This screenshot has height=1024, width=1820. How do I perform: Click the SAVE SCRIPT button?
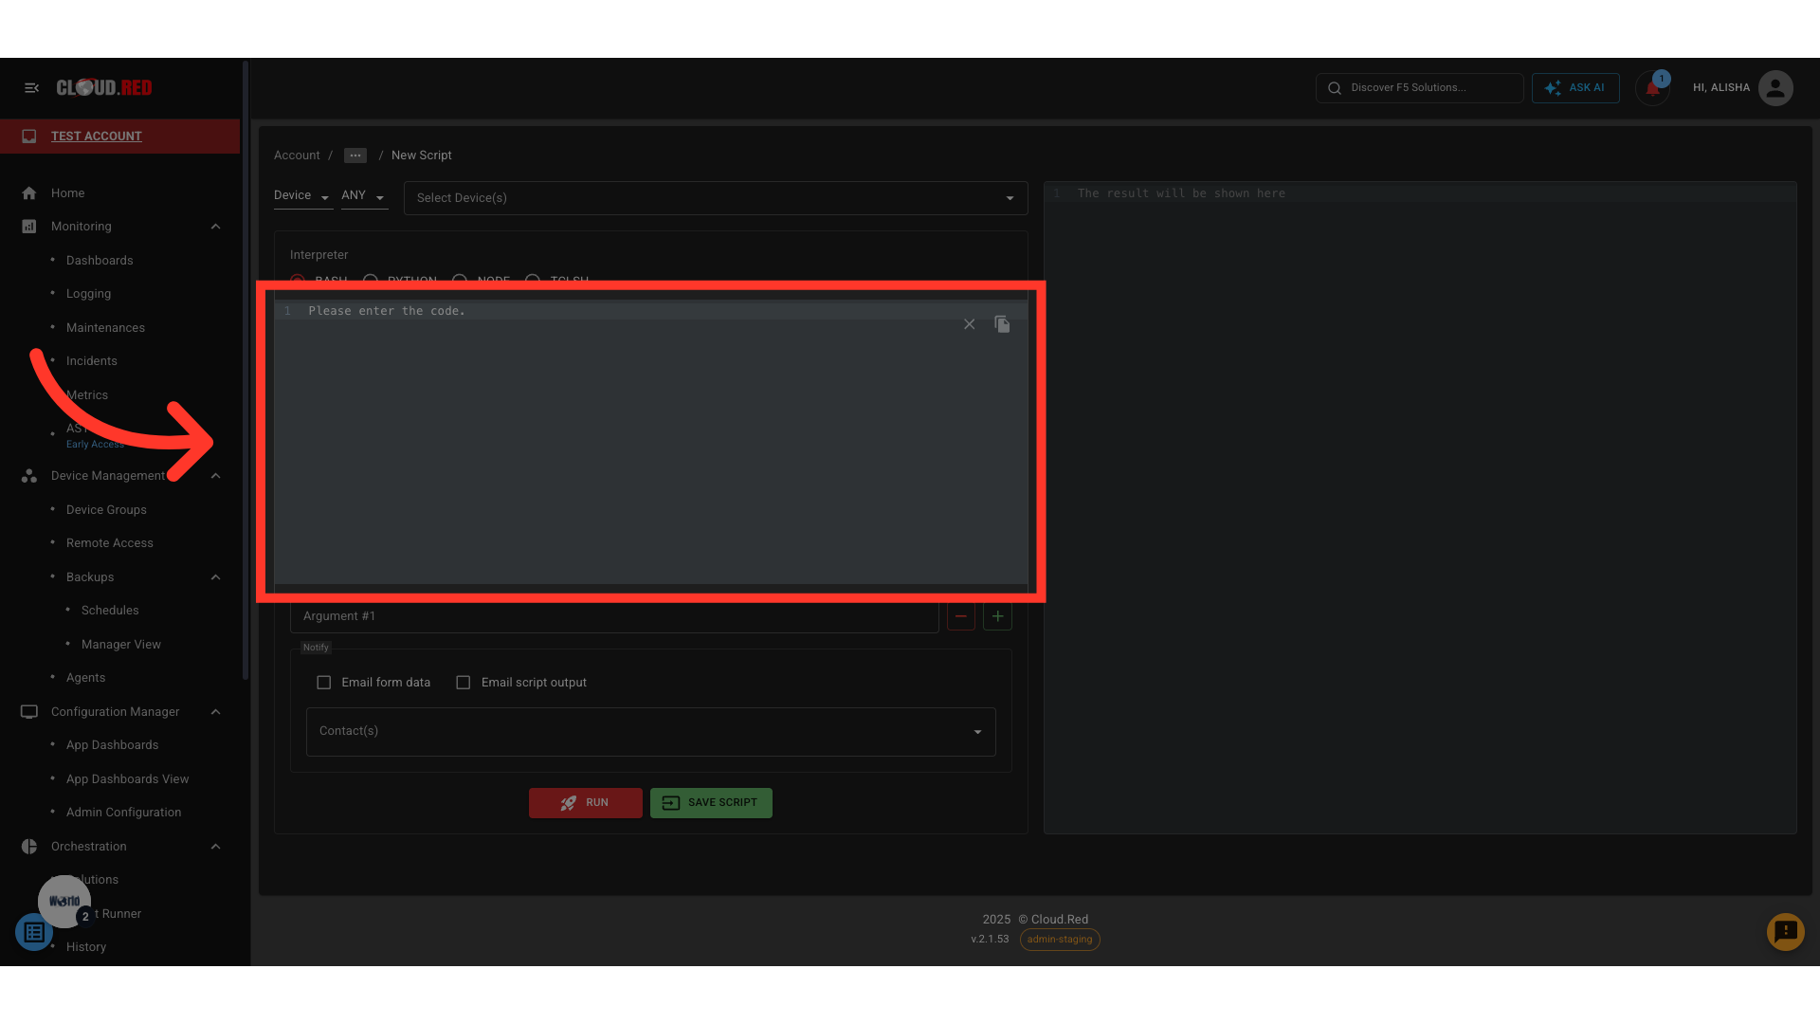coord(711,803)
